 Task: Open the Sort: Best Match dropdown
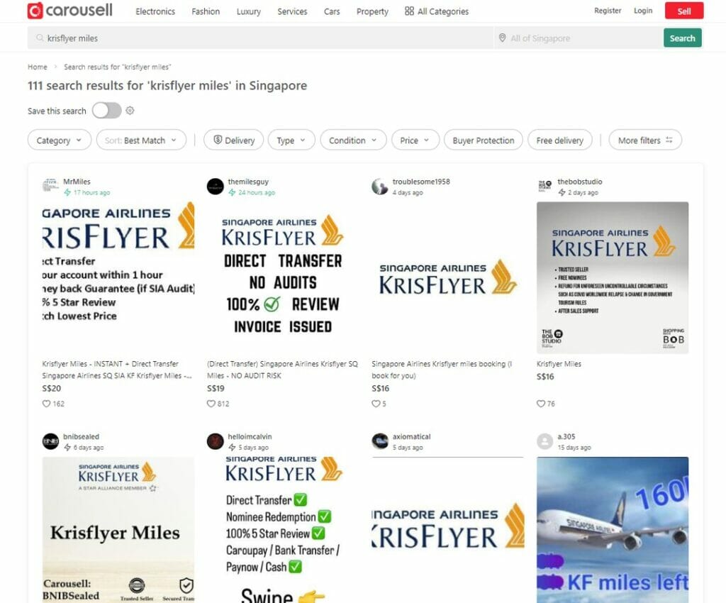(141, 140)
